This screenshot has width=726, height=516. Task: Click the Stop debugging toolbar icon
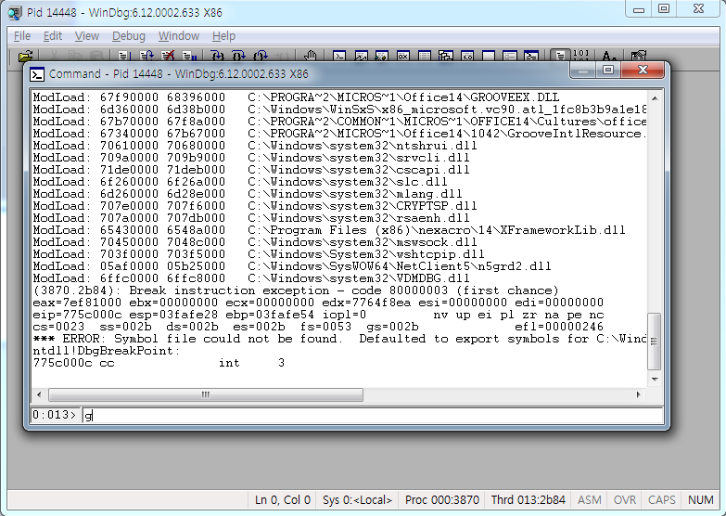[168, 56]
